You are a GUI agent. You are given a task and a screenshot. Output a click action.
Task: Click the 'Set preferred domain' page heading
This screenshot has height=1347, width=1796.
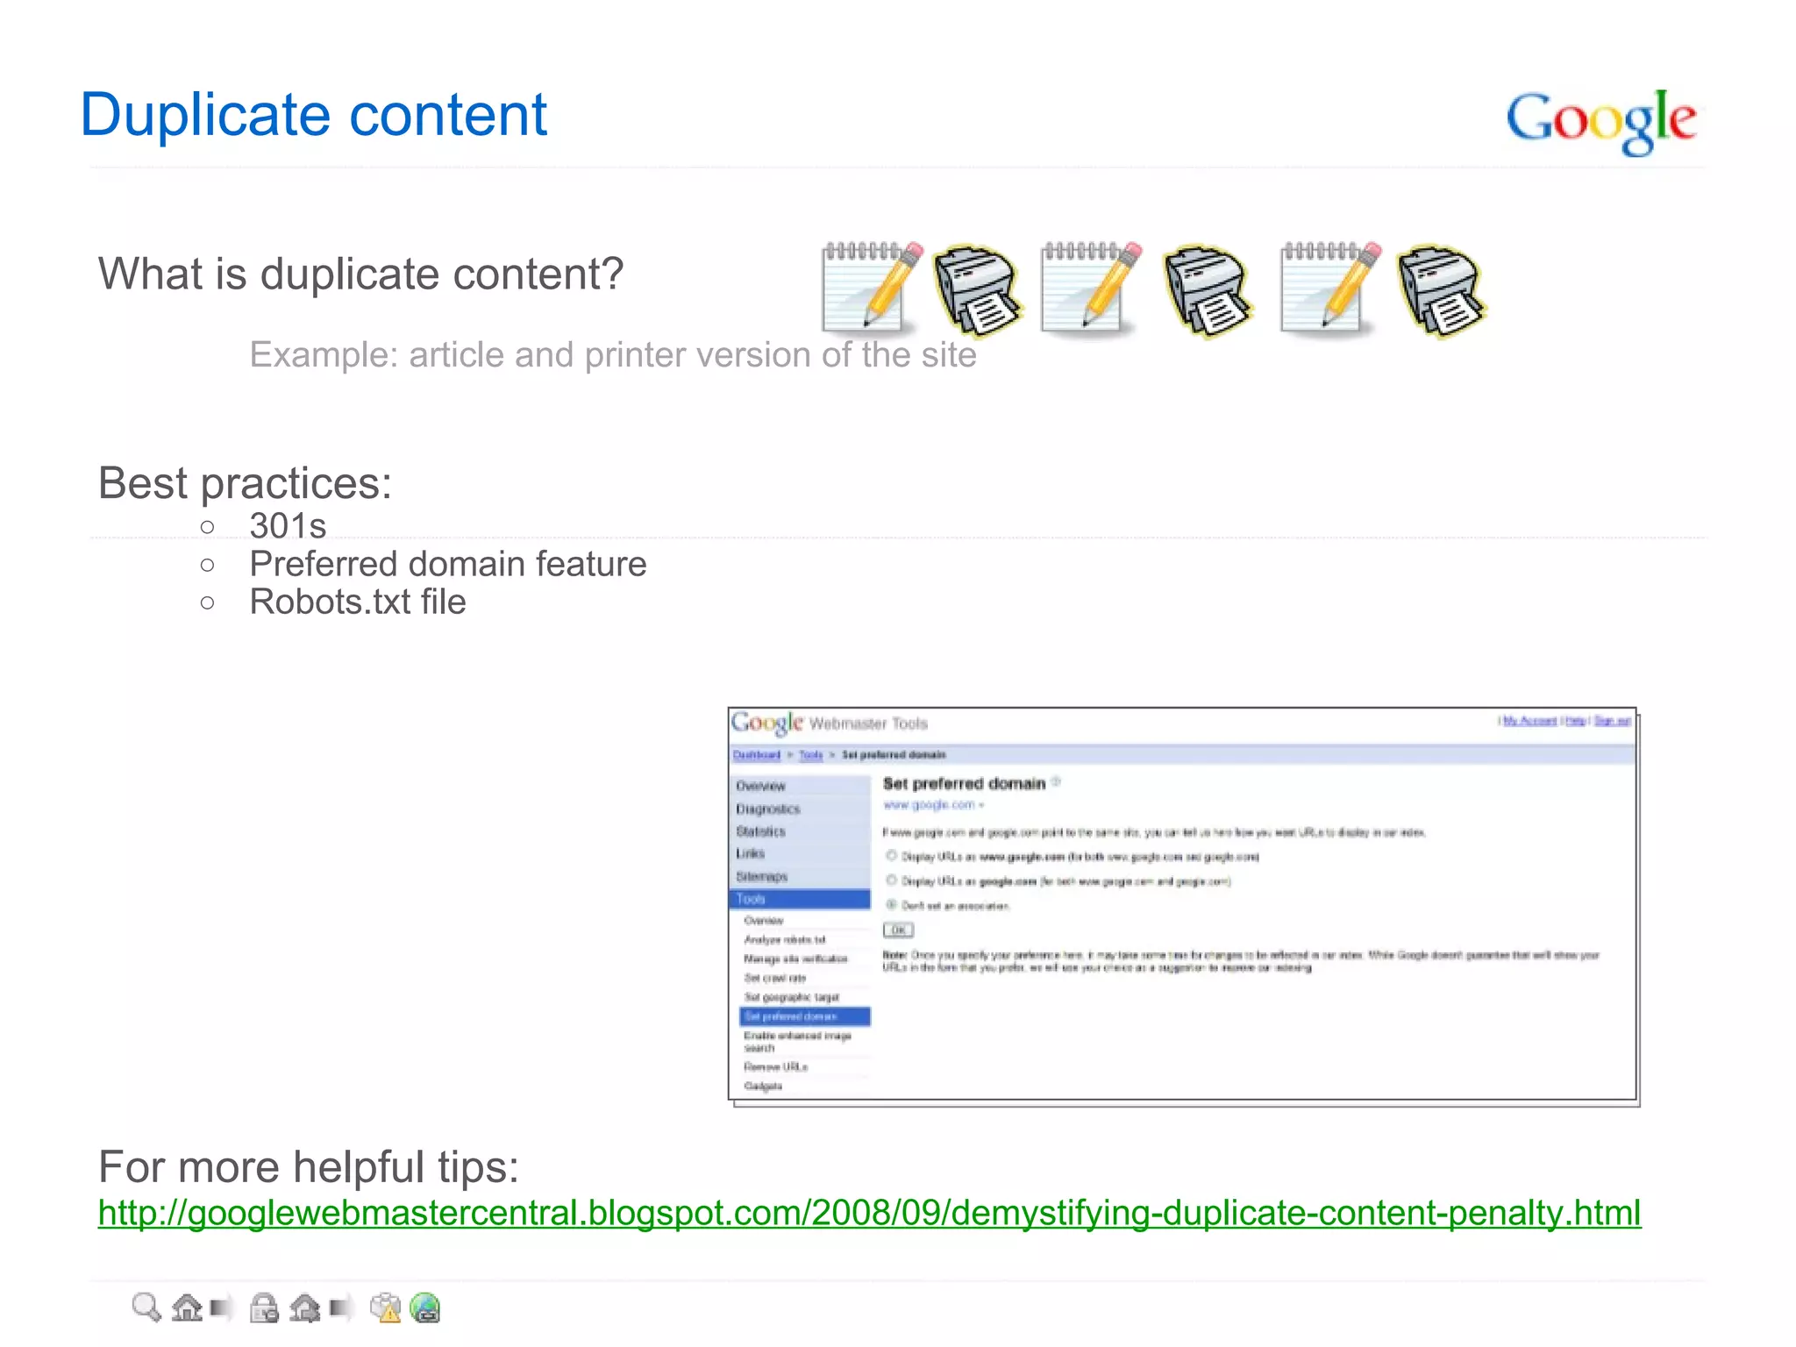964,783
